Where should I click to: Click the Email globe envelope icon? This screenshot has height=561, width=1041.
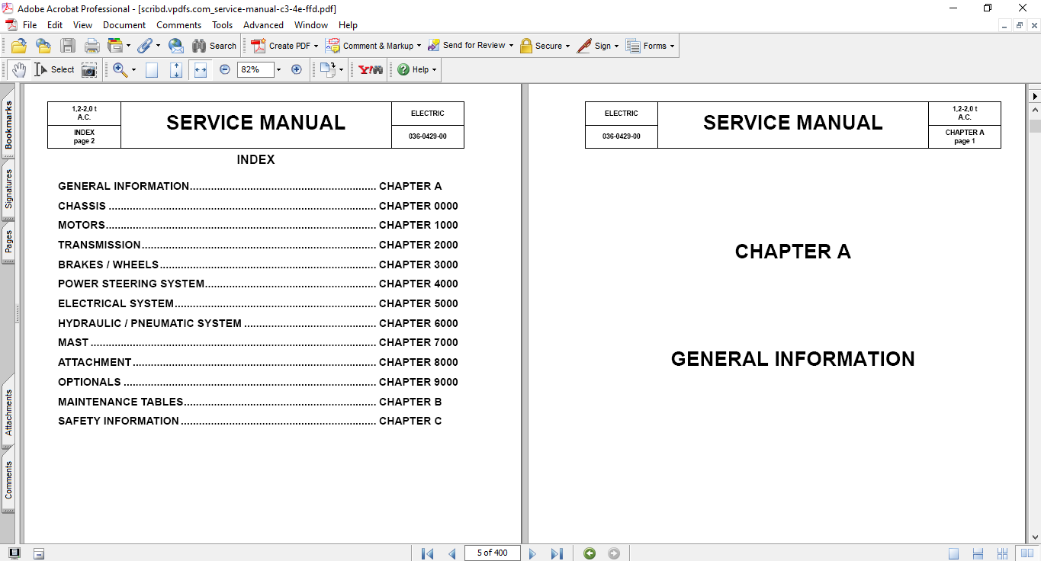point(175,46)
